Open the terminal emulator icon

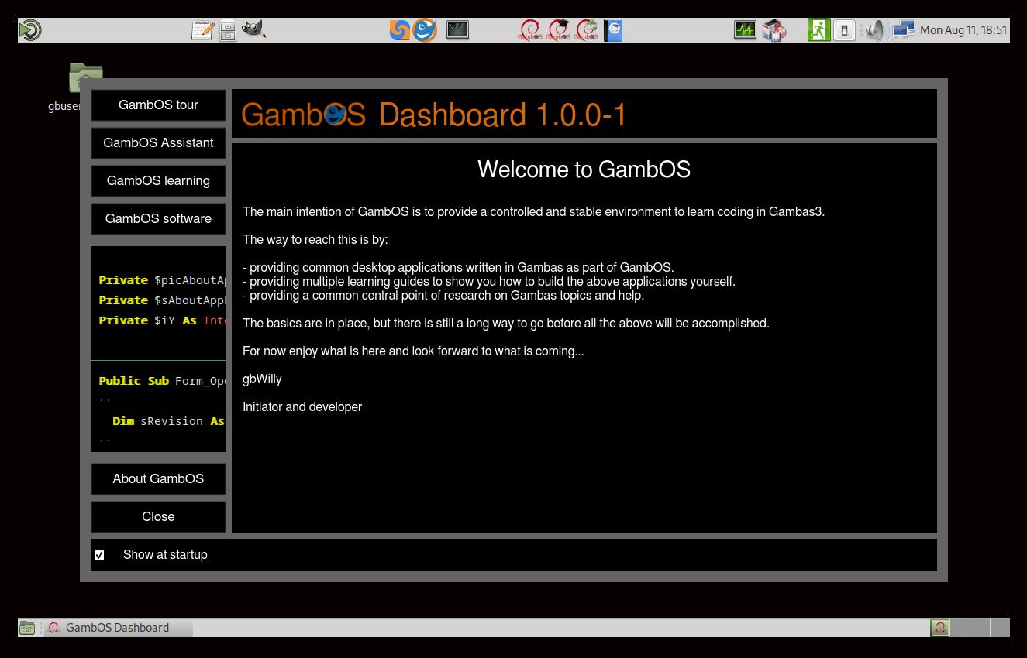pos(457,30)
